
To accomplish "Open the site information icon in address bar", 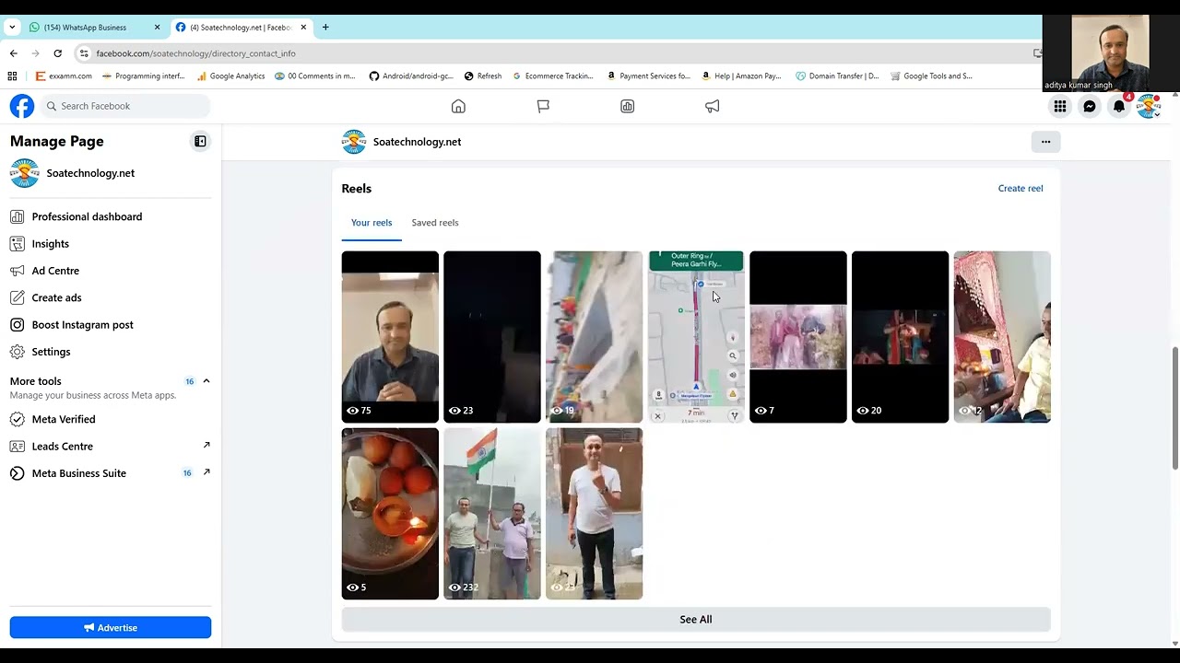I will coord(84,53).
